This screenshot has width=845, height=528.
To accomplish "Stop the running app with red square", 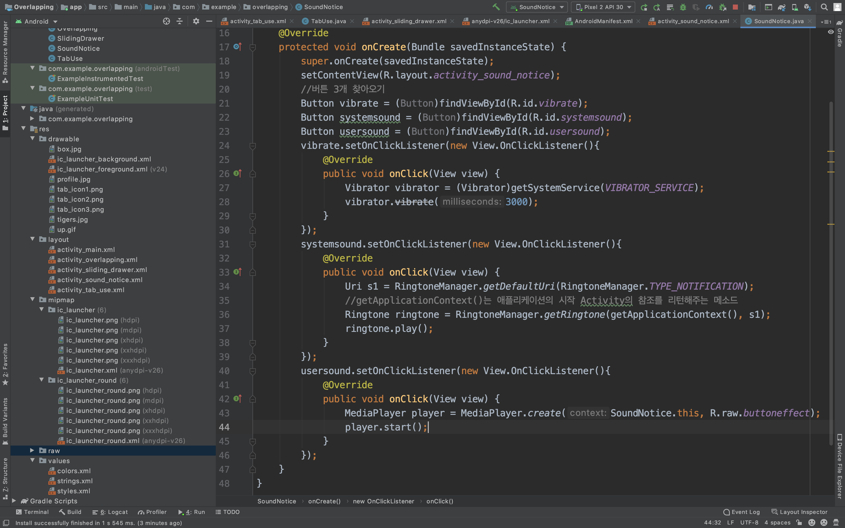I will coord(735,7).
